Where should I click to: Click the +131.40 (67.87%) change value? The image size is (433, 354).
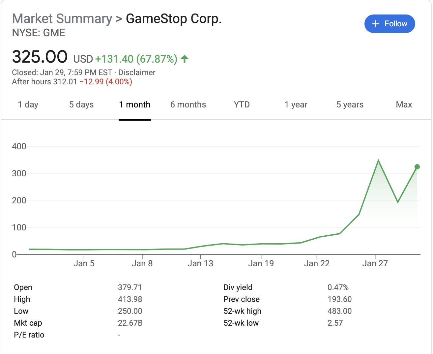pyautogui.click(x=136, y=59)
